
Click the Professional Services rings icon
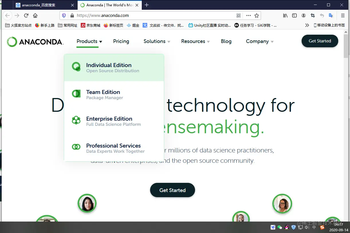coord(76,147)
